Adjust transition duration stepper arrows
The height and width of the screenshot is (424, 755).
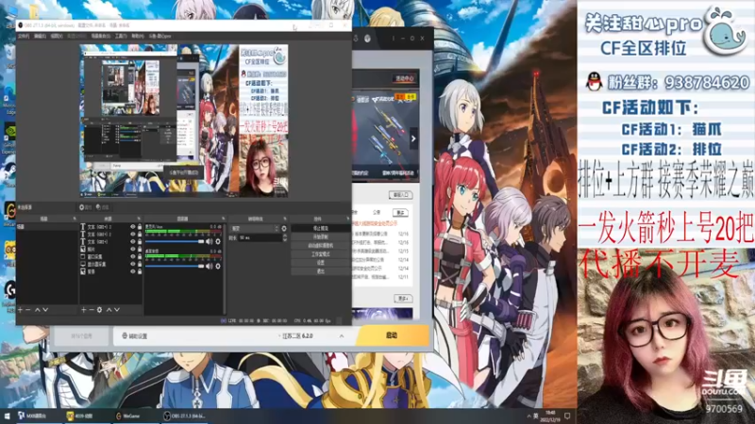click(x=285, y=237)
